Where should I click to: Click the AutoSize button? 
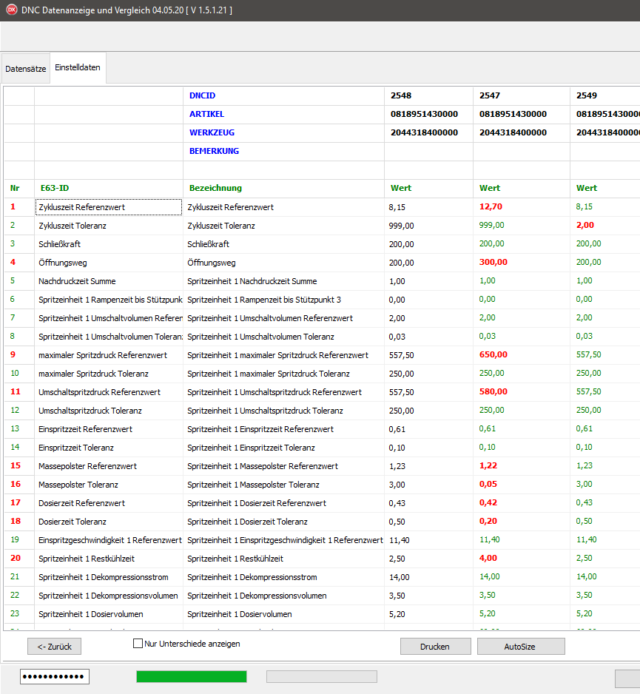520,646
